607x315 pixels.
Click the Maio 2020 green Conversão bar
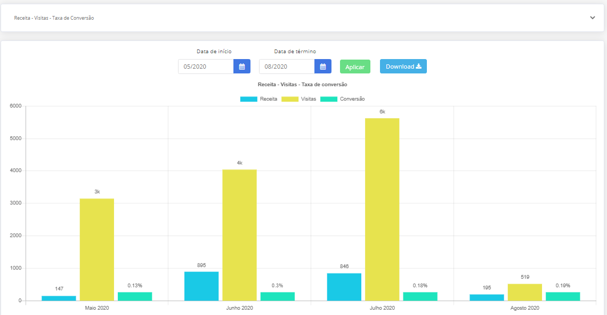[x=135, y=296]
